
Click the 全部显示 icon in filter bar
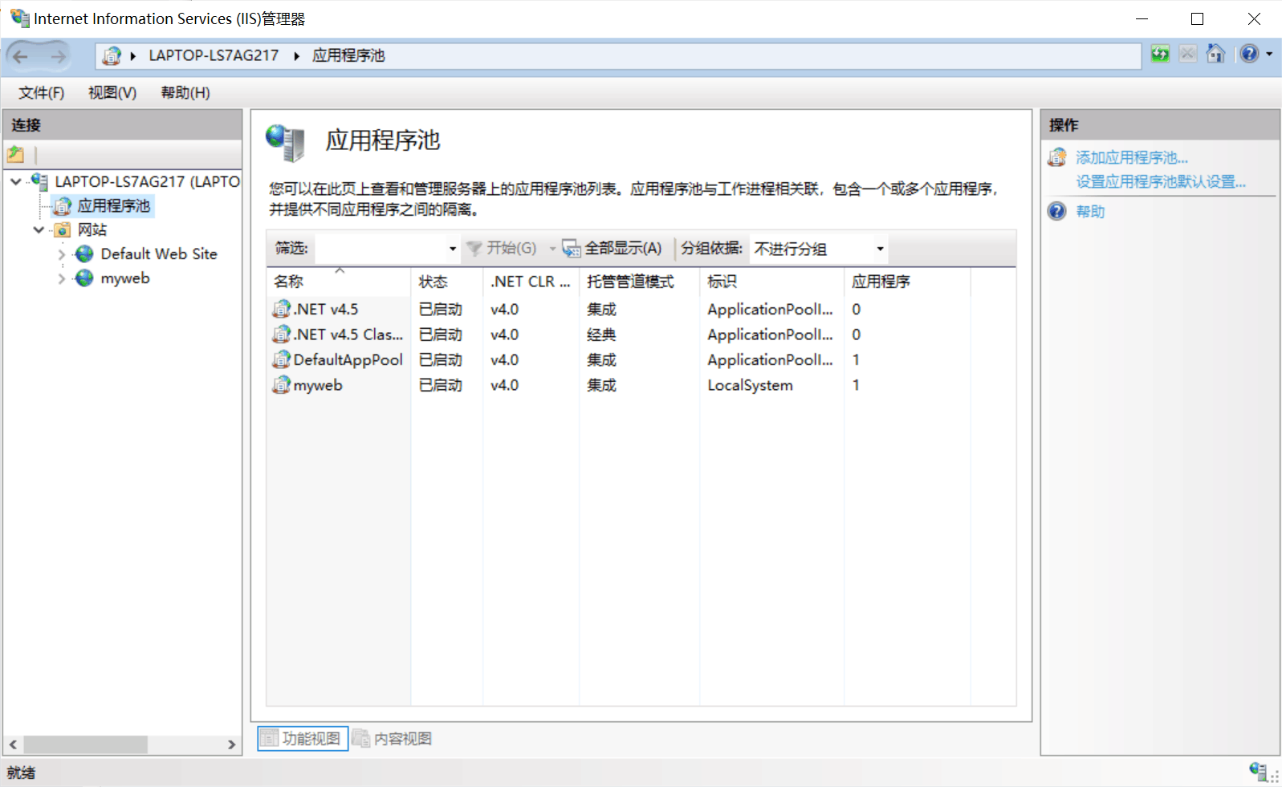[x=571, y=249]
